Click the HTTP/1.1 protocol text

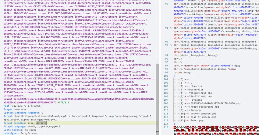coord(63,103)
